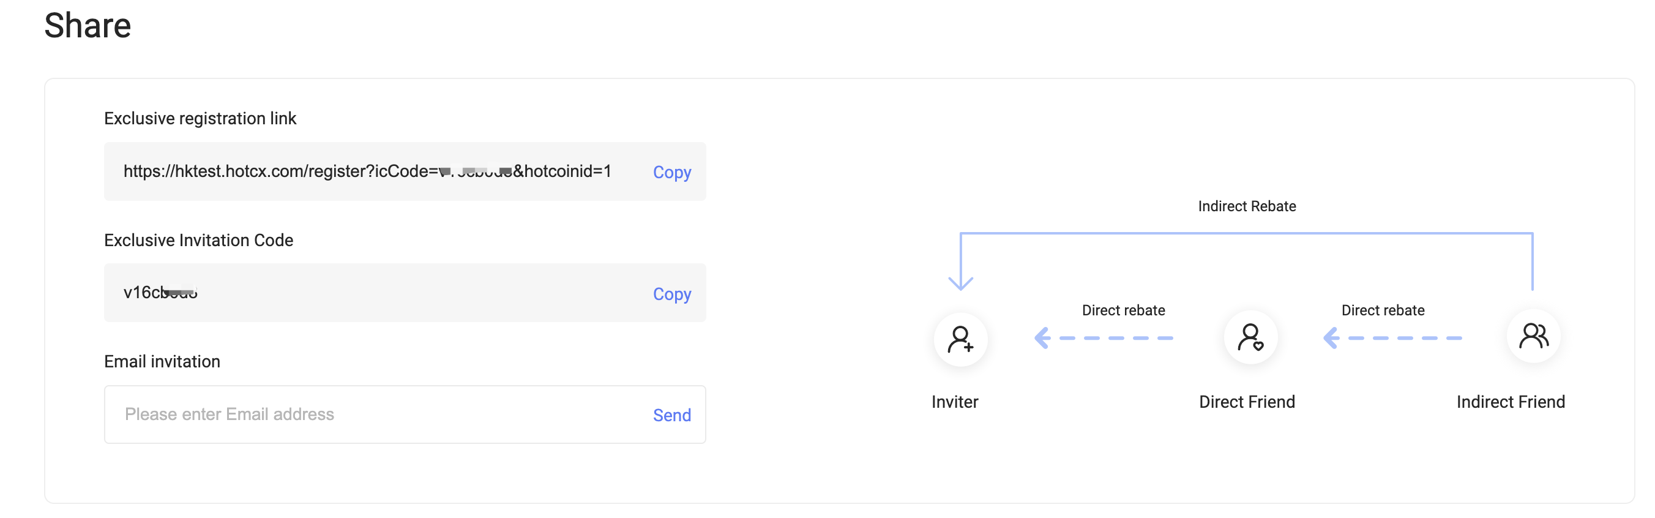Click the Direct Friend caption text
This screenshot has height=518, width=1655.
(1246, 402)
